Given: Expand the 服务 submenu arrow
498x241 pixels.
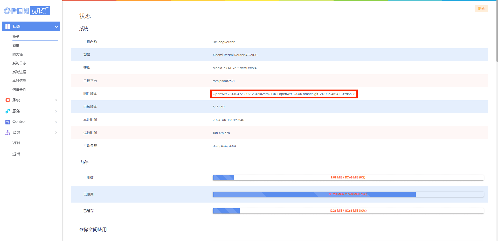Looking at the screenshot, I should (56, 111).
